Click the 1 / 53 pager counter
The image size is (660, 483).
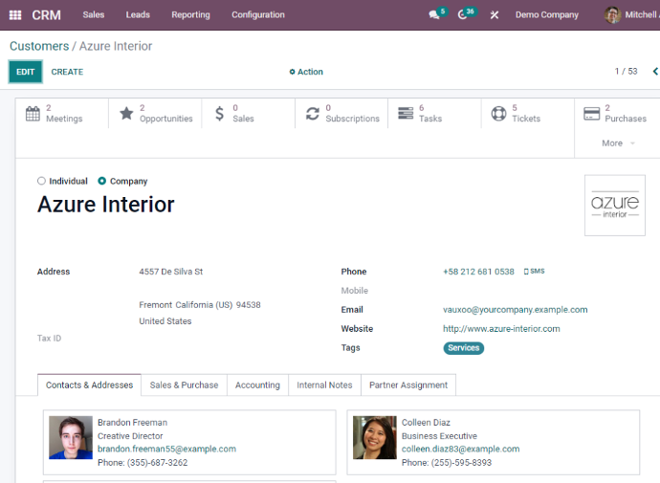coord(626,72)
